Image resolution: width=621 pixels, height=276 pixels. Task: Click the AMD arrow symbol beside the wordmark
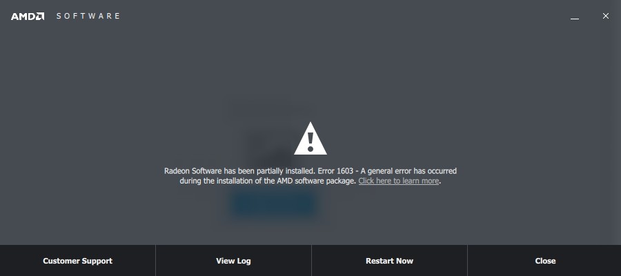[x=40, y=17]
